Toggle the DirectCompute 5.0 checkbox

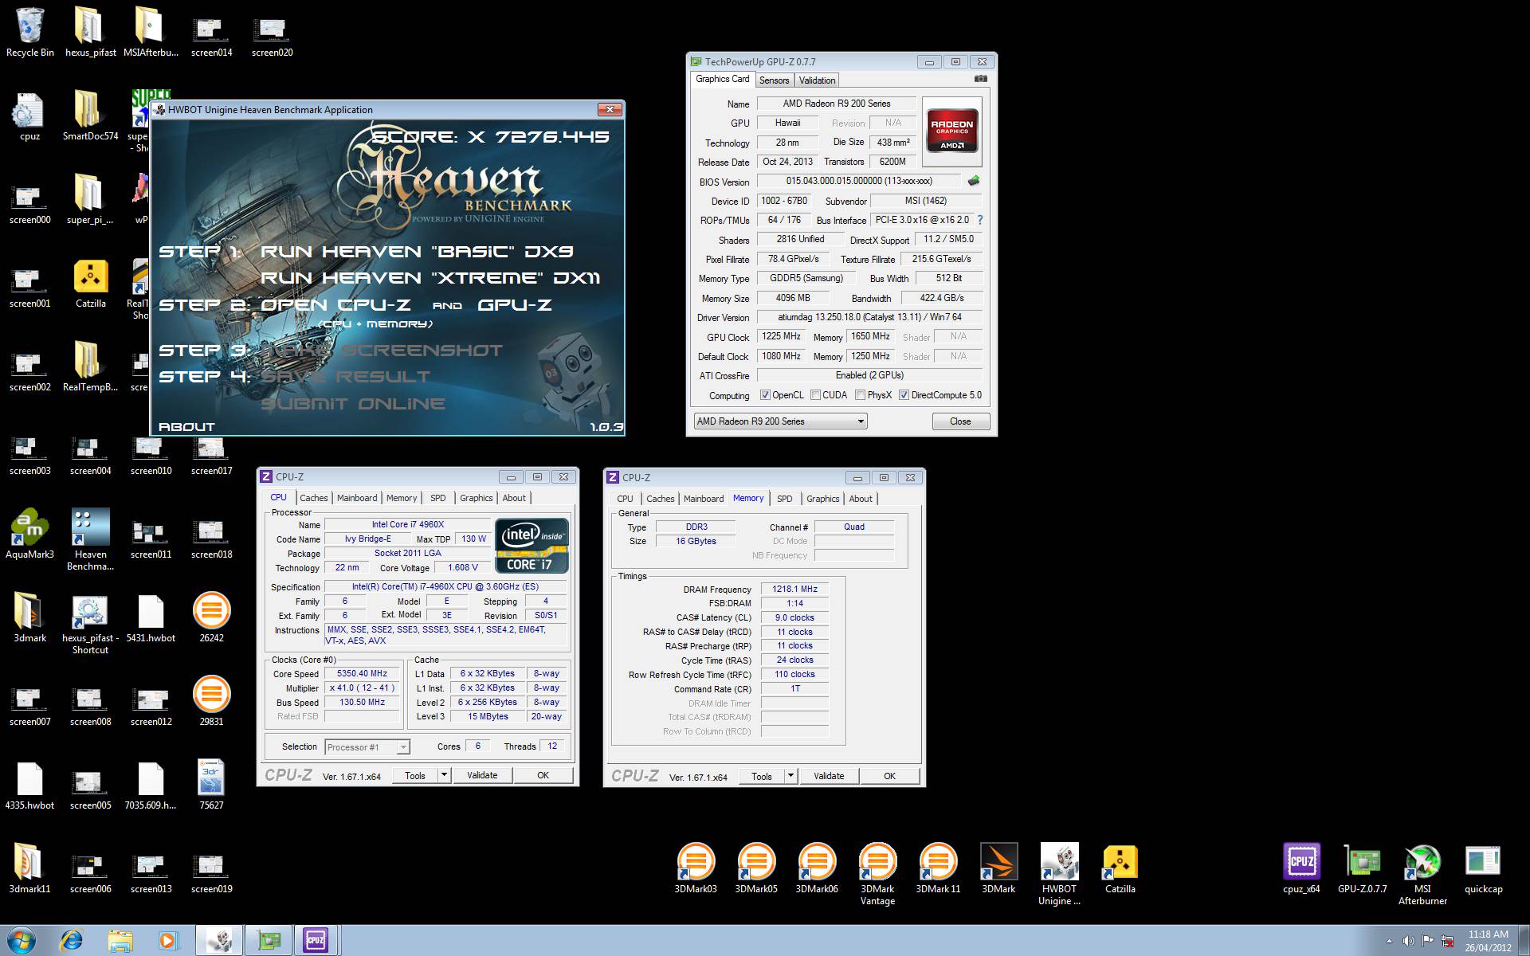[904, 395]
